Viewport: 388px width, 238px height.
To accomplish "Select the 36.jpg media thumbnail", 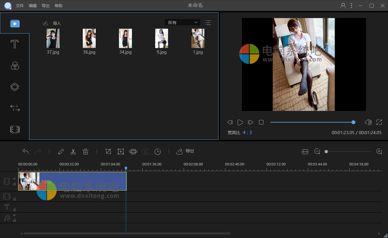I will [89, 38].
